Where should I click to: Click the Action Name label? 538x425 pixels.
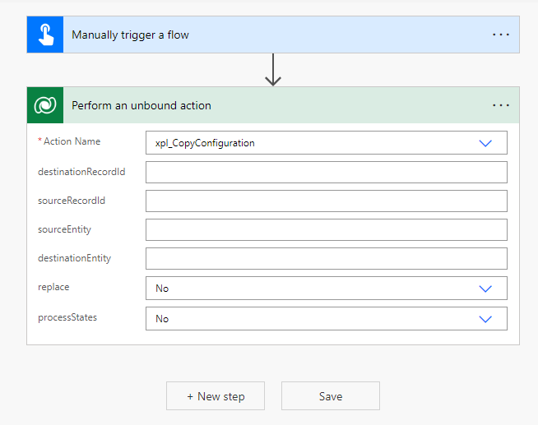point(72,141)
